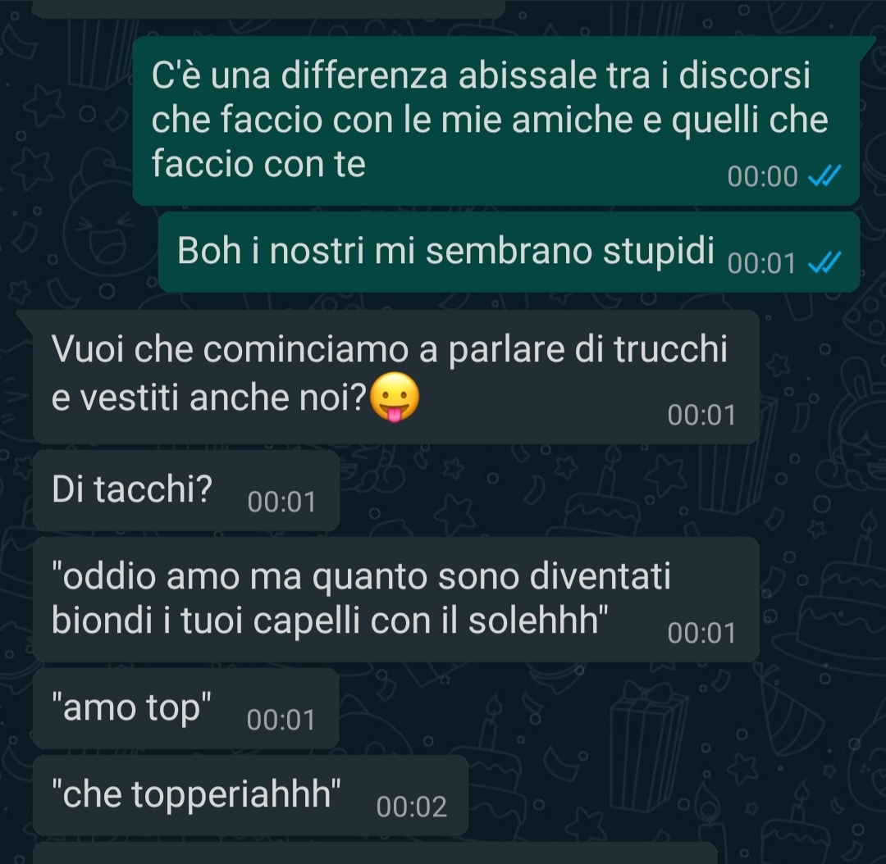Select the 'amo top' message bubble

pos(186,708)
